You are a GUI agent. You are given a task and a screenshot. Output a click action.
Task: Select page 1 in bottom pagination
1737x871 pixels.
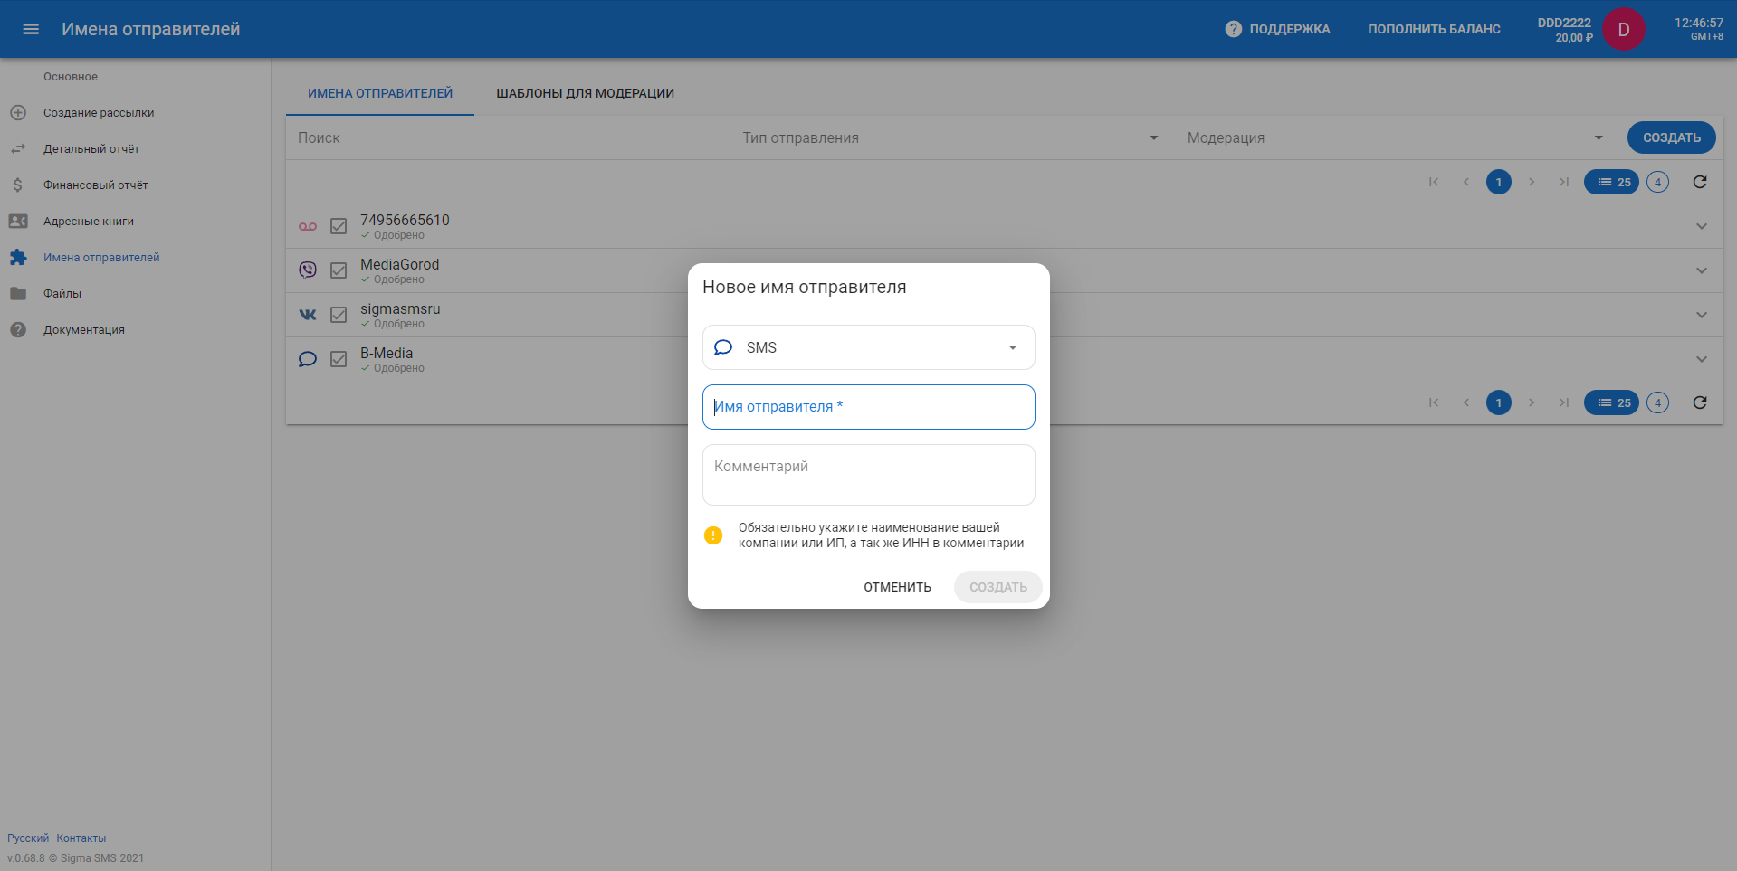point(1499,402)
